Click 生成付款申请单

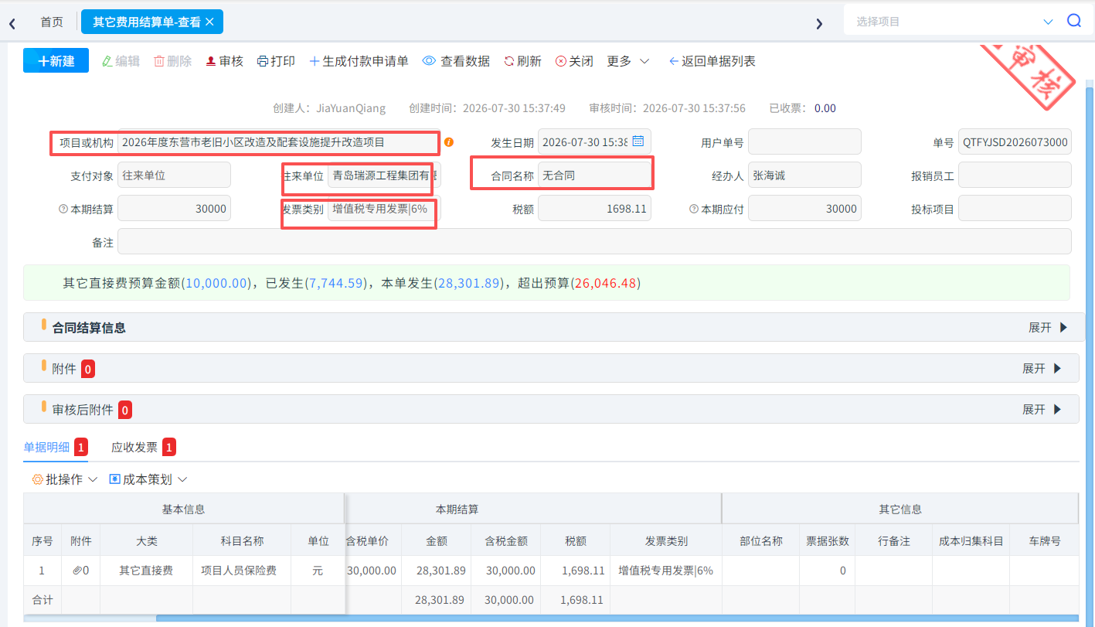359,61
